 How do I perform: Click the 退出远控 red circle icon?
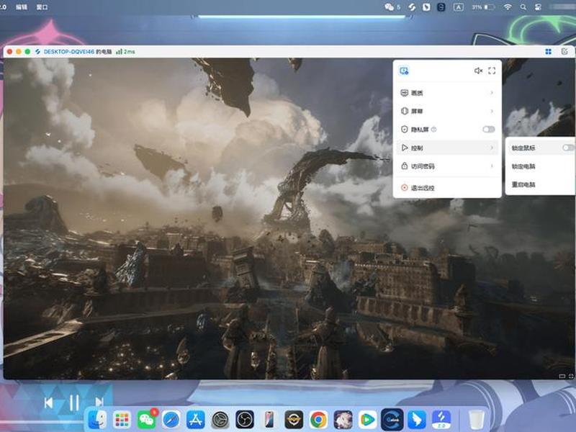point(405,188)
